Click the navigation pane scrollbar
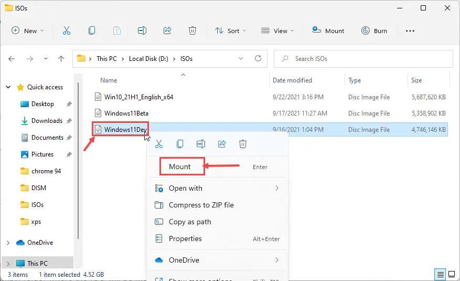The height and width of the screenshot is (281, 460). [78, 161]
